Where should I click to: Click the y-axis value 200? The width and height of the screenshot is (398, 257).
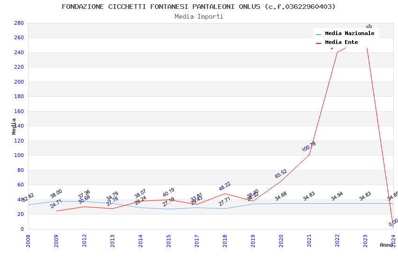click(x=19, y=82)
